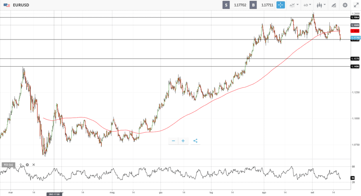Viewport: 361px width, 196px height.
Task: Expand chart to fullscreen
Action: pos(356,5)
